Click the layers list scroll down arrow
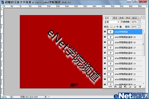This screenshot has width=149, height=99. tap(144, 83)
